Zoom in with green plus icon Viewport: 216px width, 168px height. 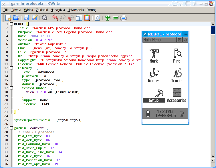(108, 18)
